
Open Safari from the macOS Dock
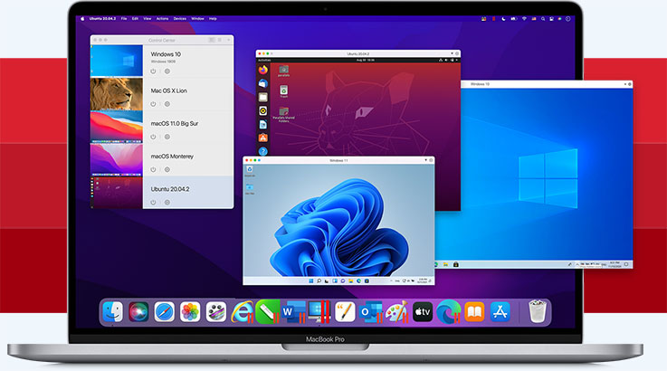(164, 312)
